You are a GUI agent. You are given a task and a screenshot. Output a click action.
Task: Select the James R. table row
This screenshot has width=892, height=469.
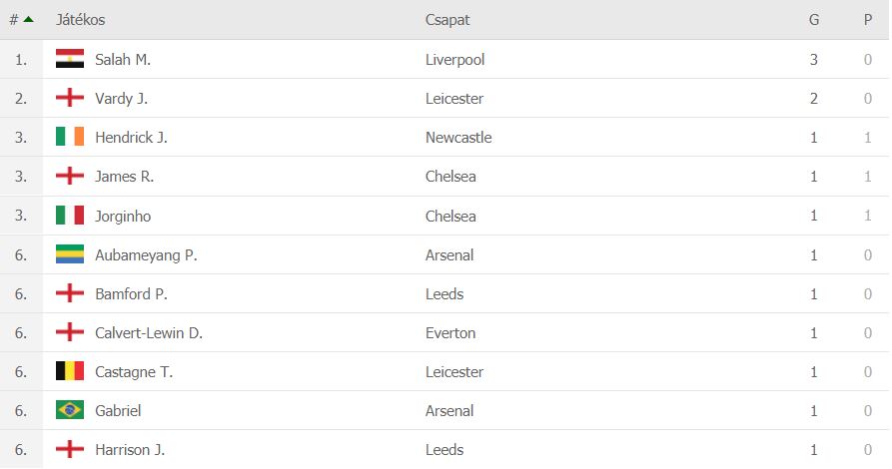(x=445, y=177)
